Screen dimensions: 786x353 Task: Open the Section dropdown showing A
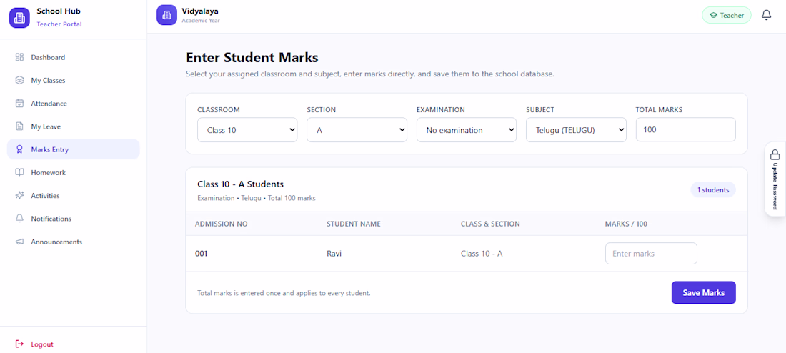coord(357,130)
